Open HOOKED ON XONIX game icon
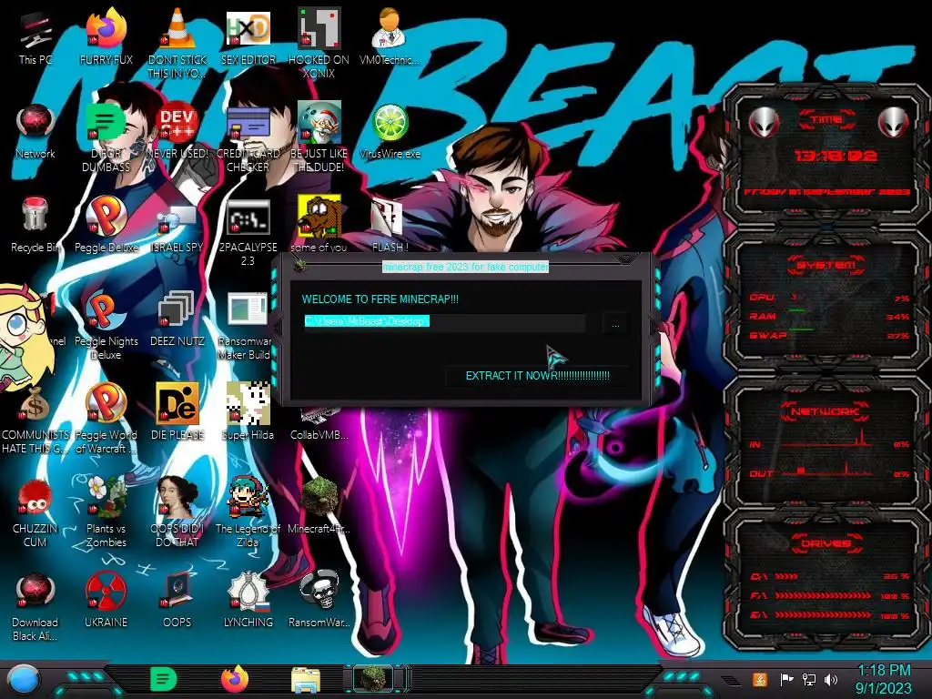The image size is (932, 699). pyautogui.click(x=319, y=43)
